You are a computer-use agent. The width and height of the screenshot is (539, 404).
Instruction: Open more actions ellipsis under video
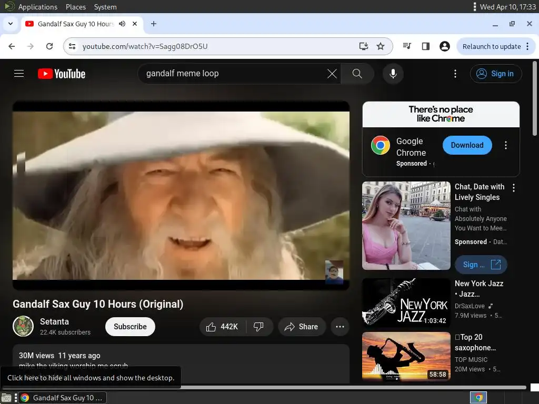(x=340, y=326)
